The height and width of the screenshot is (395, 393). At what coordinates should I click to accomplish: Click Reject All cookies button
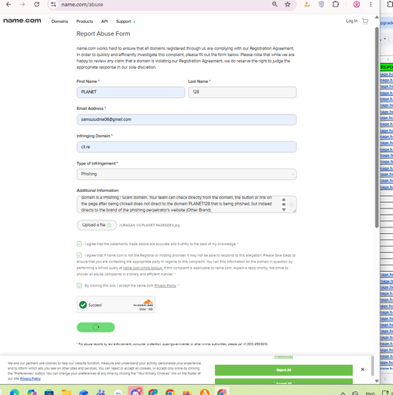[284, 370]
